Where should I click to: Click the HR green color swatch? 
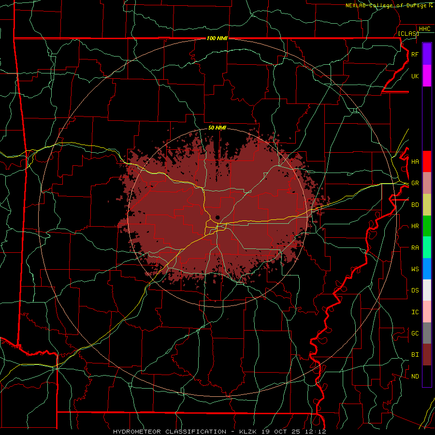[427, 226]
